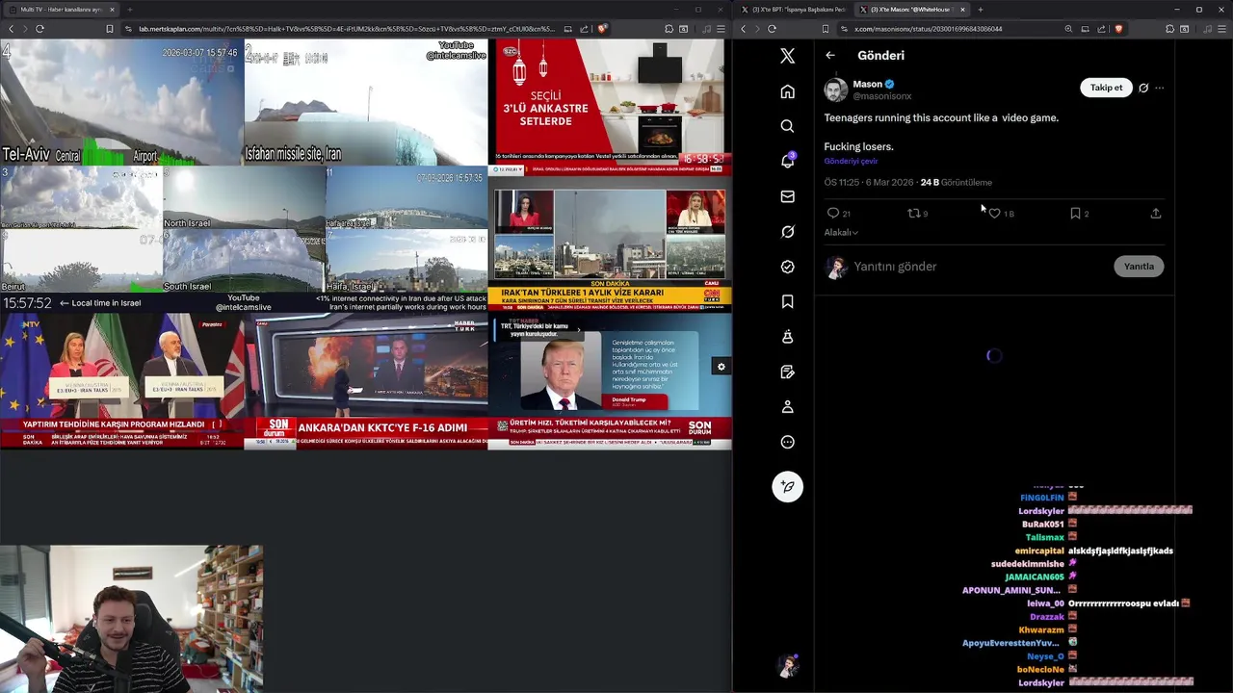Open extensions puzzle icon in X window
The height and width of the screenshot is (693, 1233).
click(x=1170, y=29)
